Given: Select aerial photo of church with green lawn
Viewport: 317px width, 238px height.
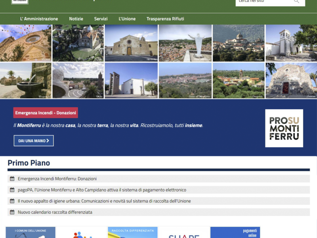Looking at the screenshot, I should (78, 43).
